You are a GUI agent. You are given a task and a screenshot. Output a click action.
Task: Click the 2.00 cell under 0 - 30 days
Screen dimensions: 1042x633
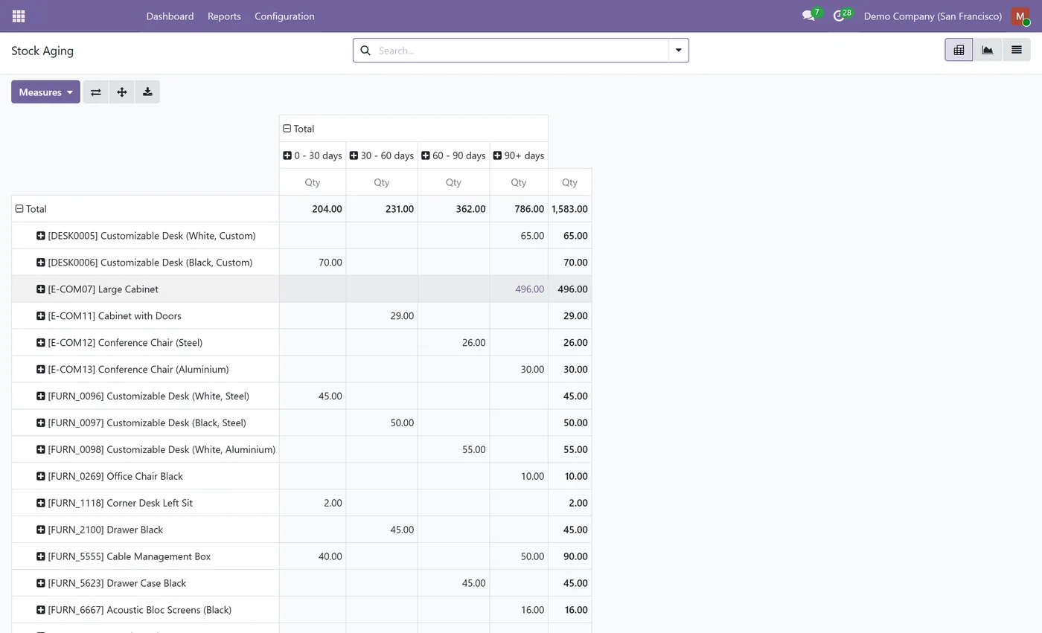[x=313, y=504]
